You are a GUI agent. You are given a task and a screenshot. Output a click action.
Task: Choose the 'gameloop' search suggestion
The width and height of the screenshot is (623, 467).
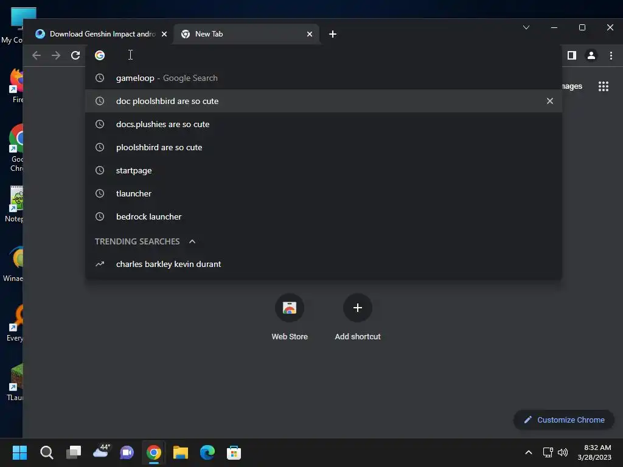(x=324, y=78)
